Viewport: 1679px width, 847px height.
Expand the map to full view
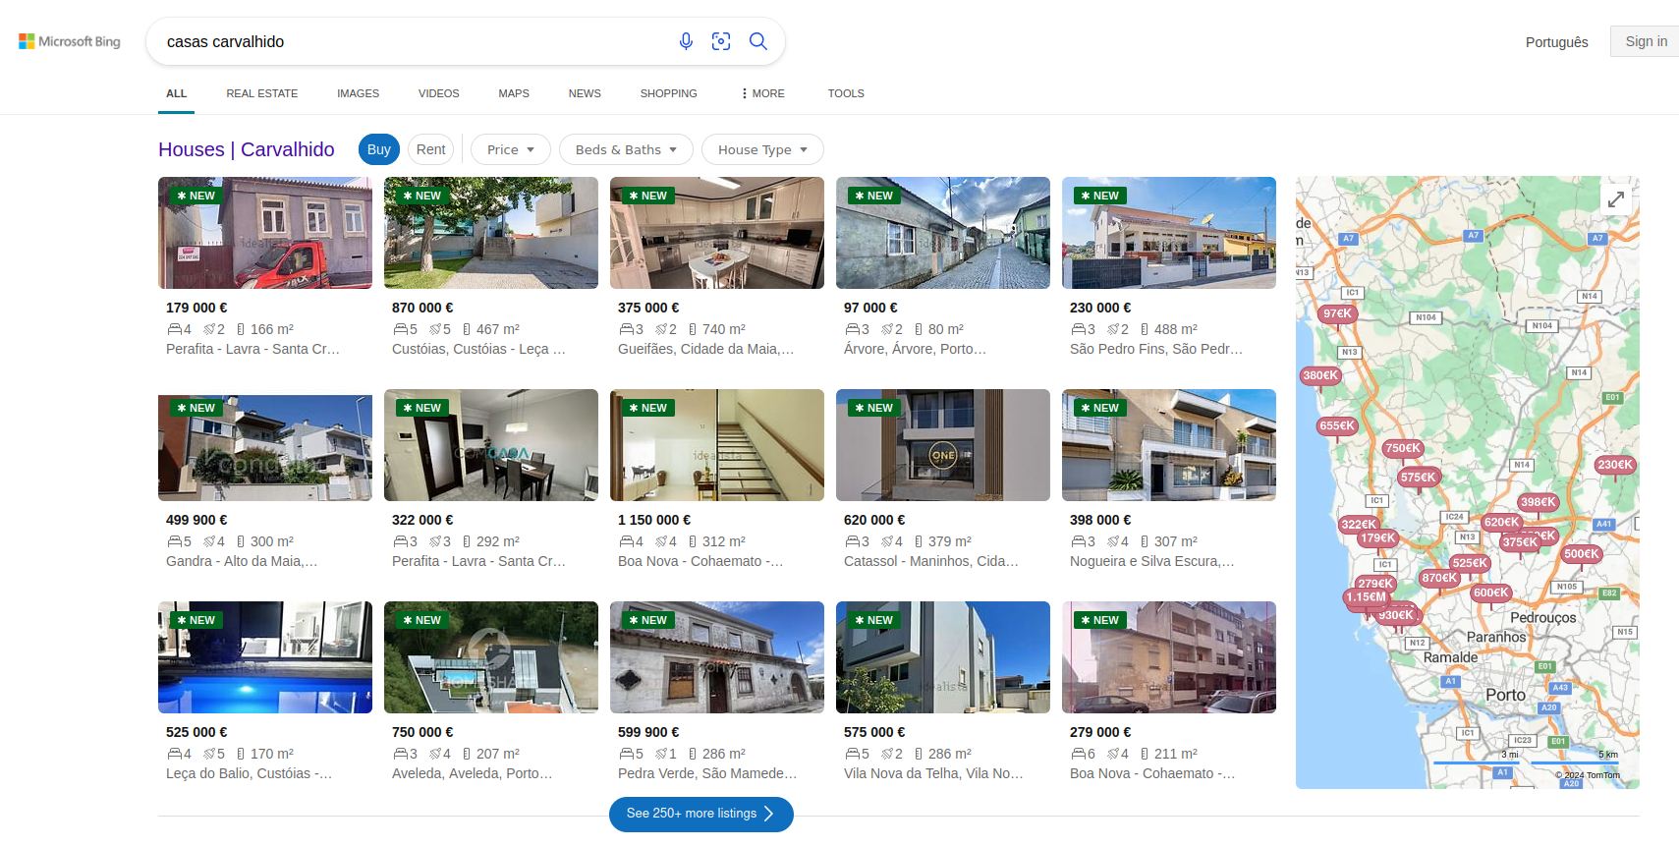pyautogui.click(x=1615, y=199)
